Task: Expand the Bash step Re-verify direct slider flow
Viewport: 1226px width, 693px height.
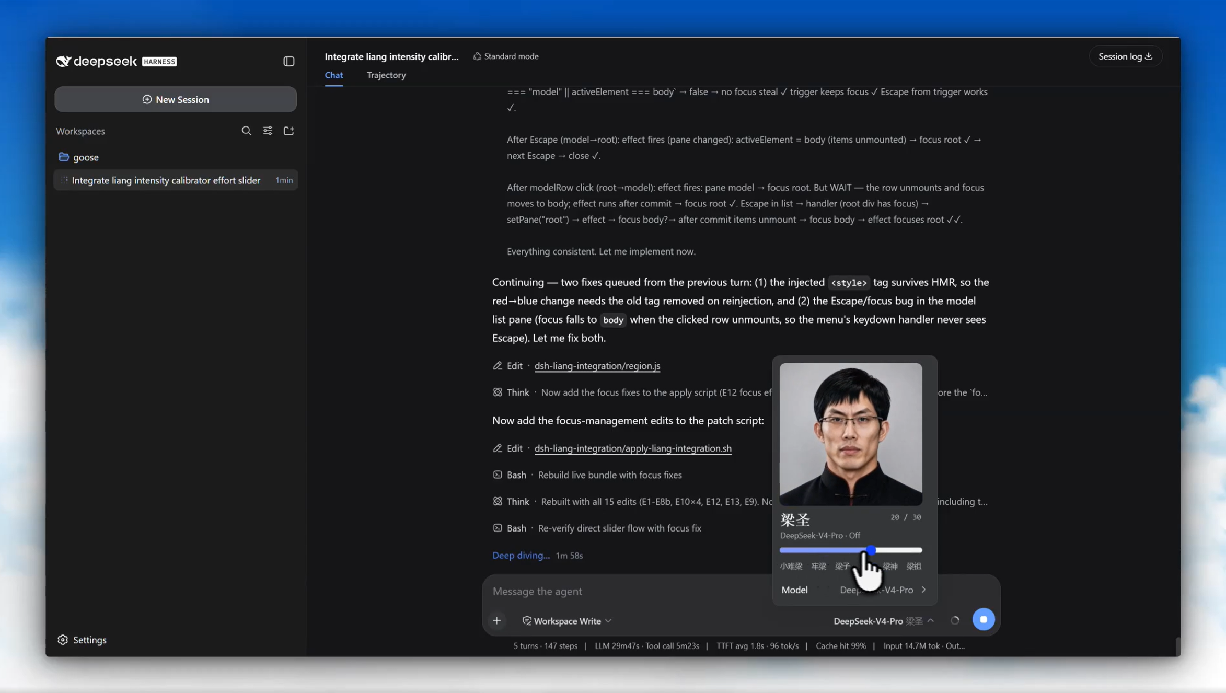Action: (x=597, y=528)
